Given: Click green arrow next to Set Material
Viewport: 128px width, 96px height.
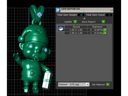Looking at the screenshot, I should (108, 85).
